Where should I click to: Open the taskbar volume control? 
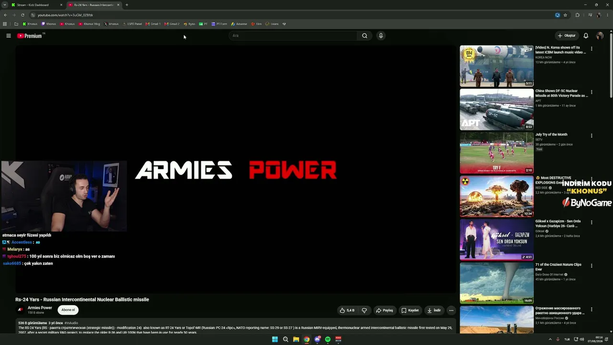(582, 339)
